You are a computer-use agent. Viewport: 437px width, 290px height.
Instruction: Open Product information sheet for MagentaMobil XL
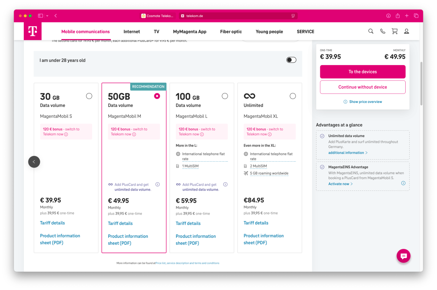[x=264, y=239]
